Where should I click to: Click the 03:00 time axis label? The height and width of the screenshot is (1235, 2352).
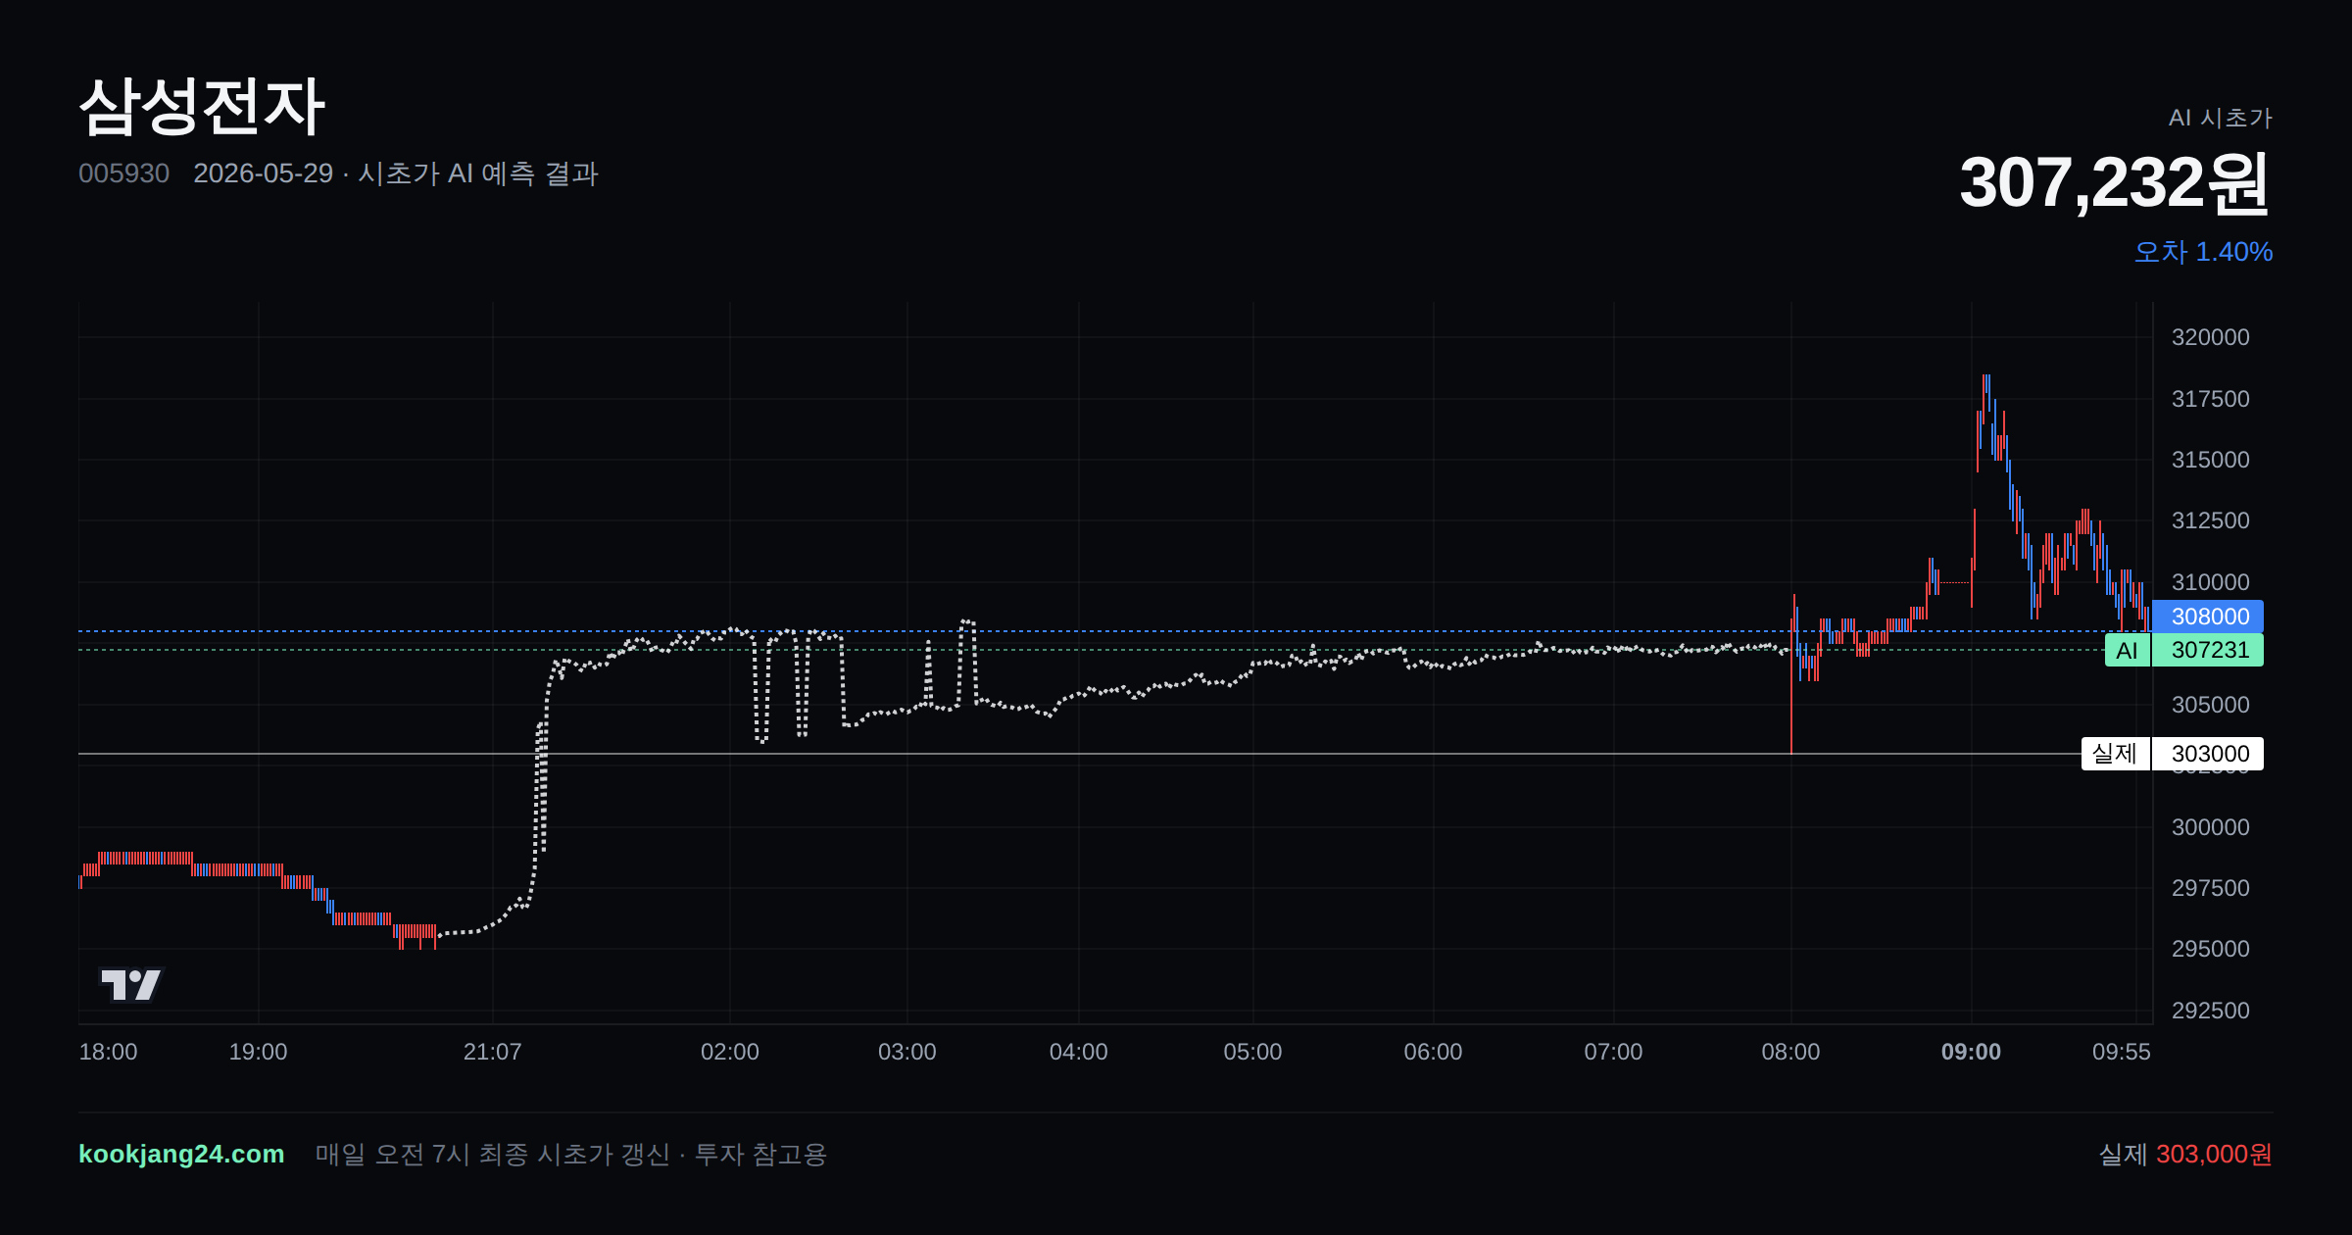click(x=907, y=1052)
